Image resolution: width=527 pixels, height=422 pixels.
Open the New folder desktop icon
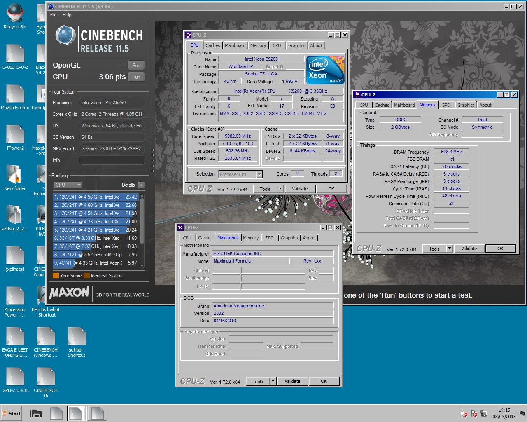pos(15,178)
